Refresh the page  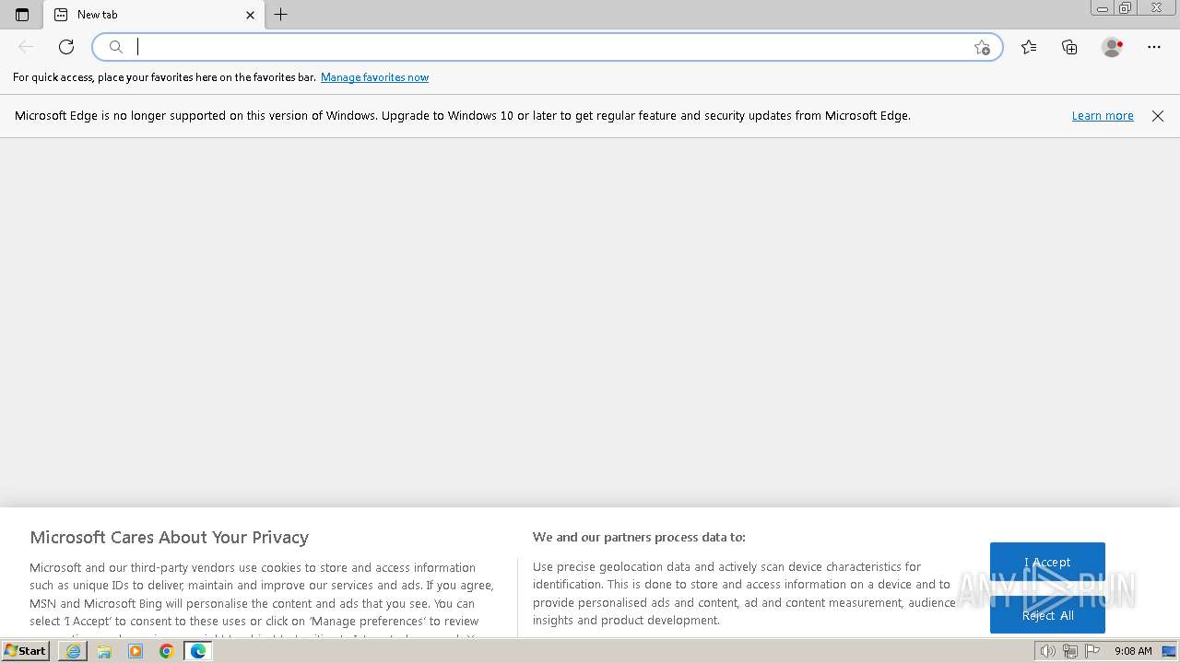(66, 47)
